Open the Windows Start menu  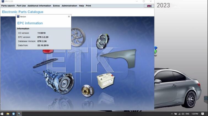pos(2,114)
